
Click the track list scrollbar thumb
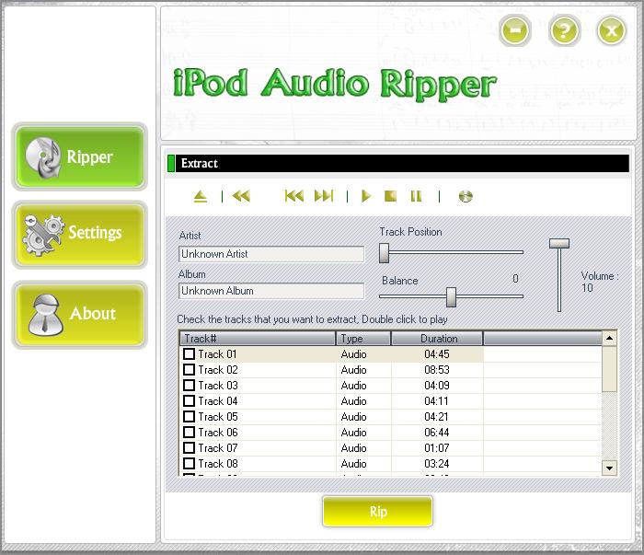pos(609,368)
